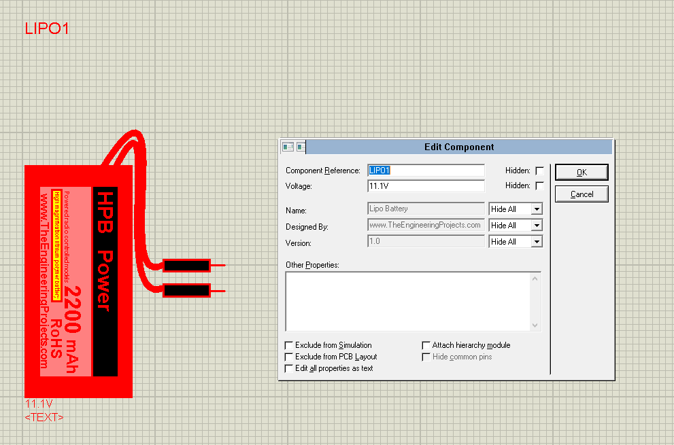674x445 pixels.
Task: Click the Component Reference field with LIPO1
Action: (426, 170)
